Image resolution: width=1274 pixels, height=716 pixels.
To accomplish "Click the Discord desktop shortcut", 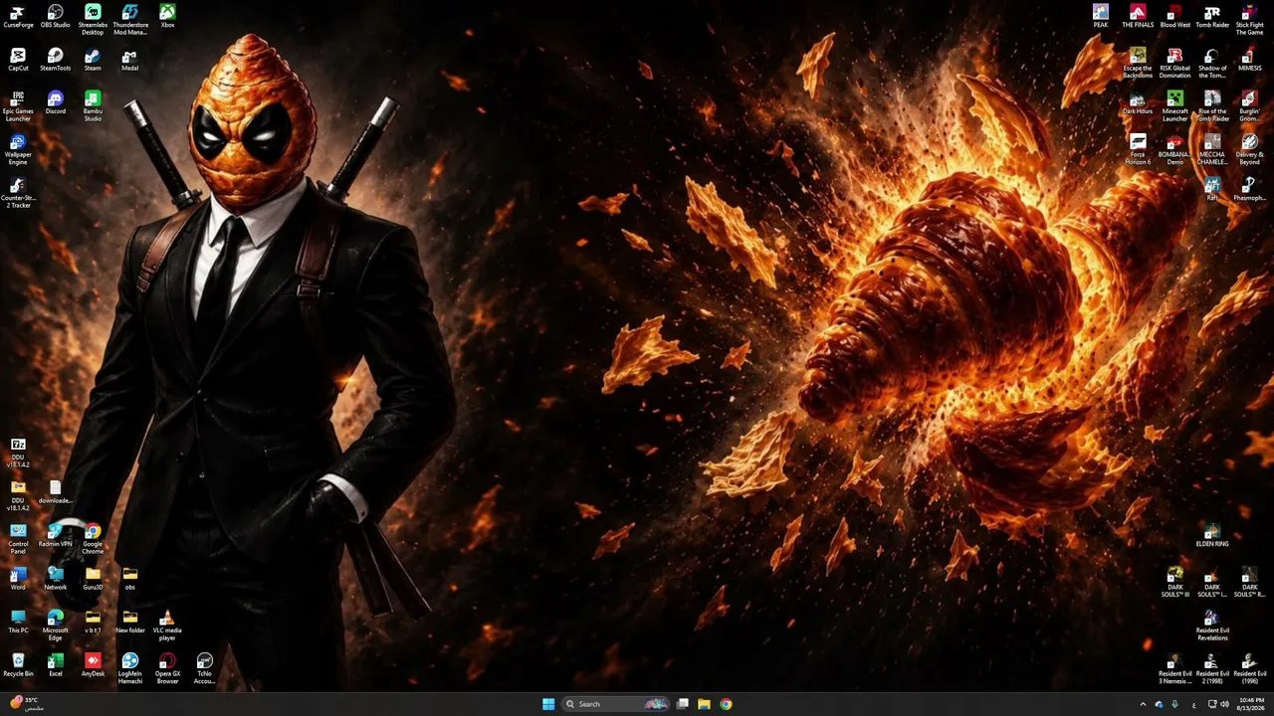I will 56,103.
